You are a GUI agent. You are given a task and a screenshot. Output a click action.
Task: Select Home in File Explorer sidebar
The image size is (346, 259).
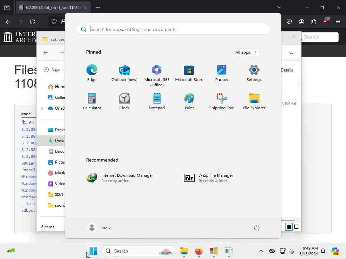(56, 87)
